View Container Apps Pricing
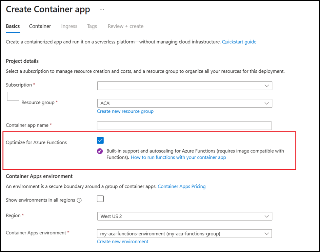Screen dimensions: 320x252 pyautogui.click(x=182, y=186)
